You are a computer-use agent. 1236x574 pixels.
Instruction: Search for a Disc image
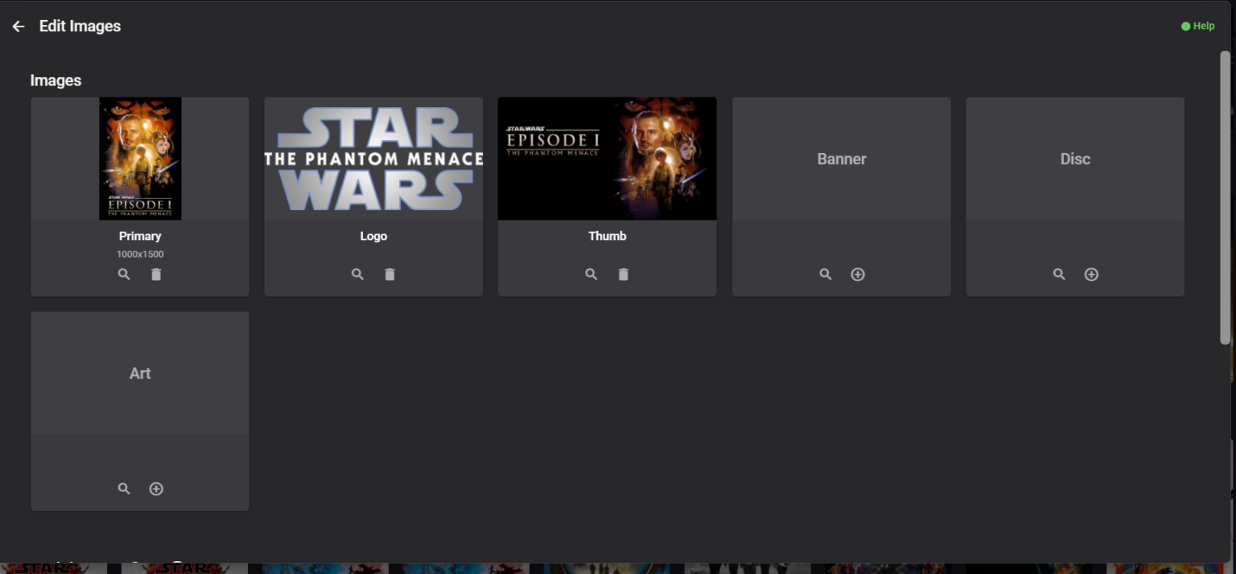1059,274
